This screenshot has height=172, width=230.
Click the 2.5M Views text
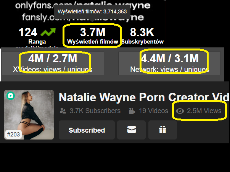[204, 111]
